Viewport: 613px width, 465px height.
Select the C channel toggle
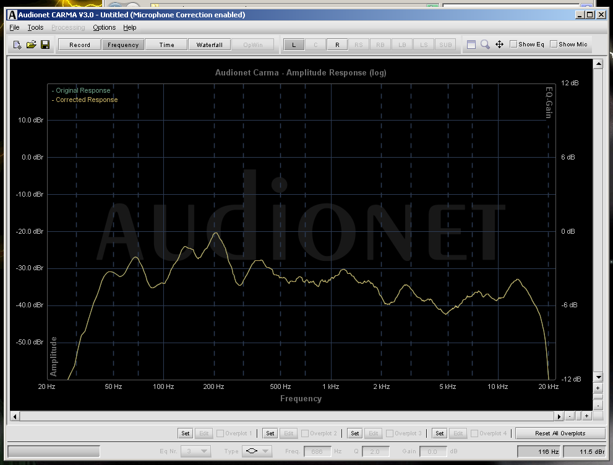(315, 45)
